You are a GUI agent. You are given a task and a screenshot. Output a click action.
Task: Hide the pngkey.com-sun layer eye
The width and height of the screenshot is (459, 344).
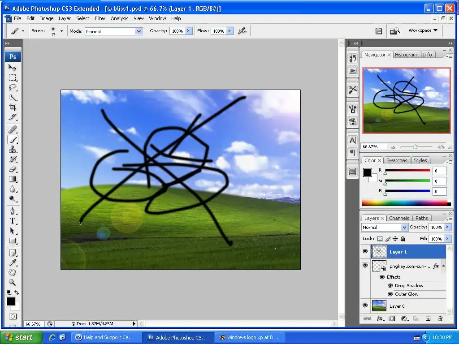click(x=365, y=266)
